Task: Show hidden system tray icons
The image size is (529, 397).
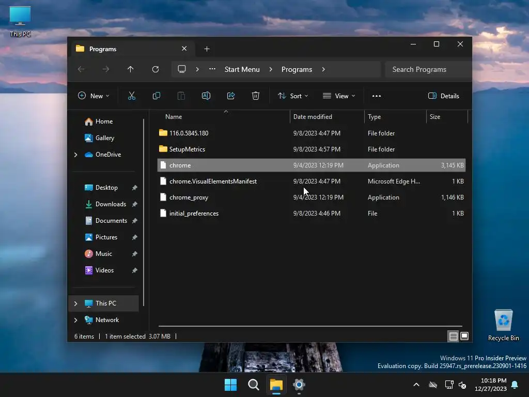Action: click(416, 385)
